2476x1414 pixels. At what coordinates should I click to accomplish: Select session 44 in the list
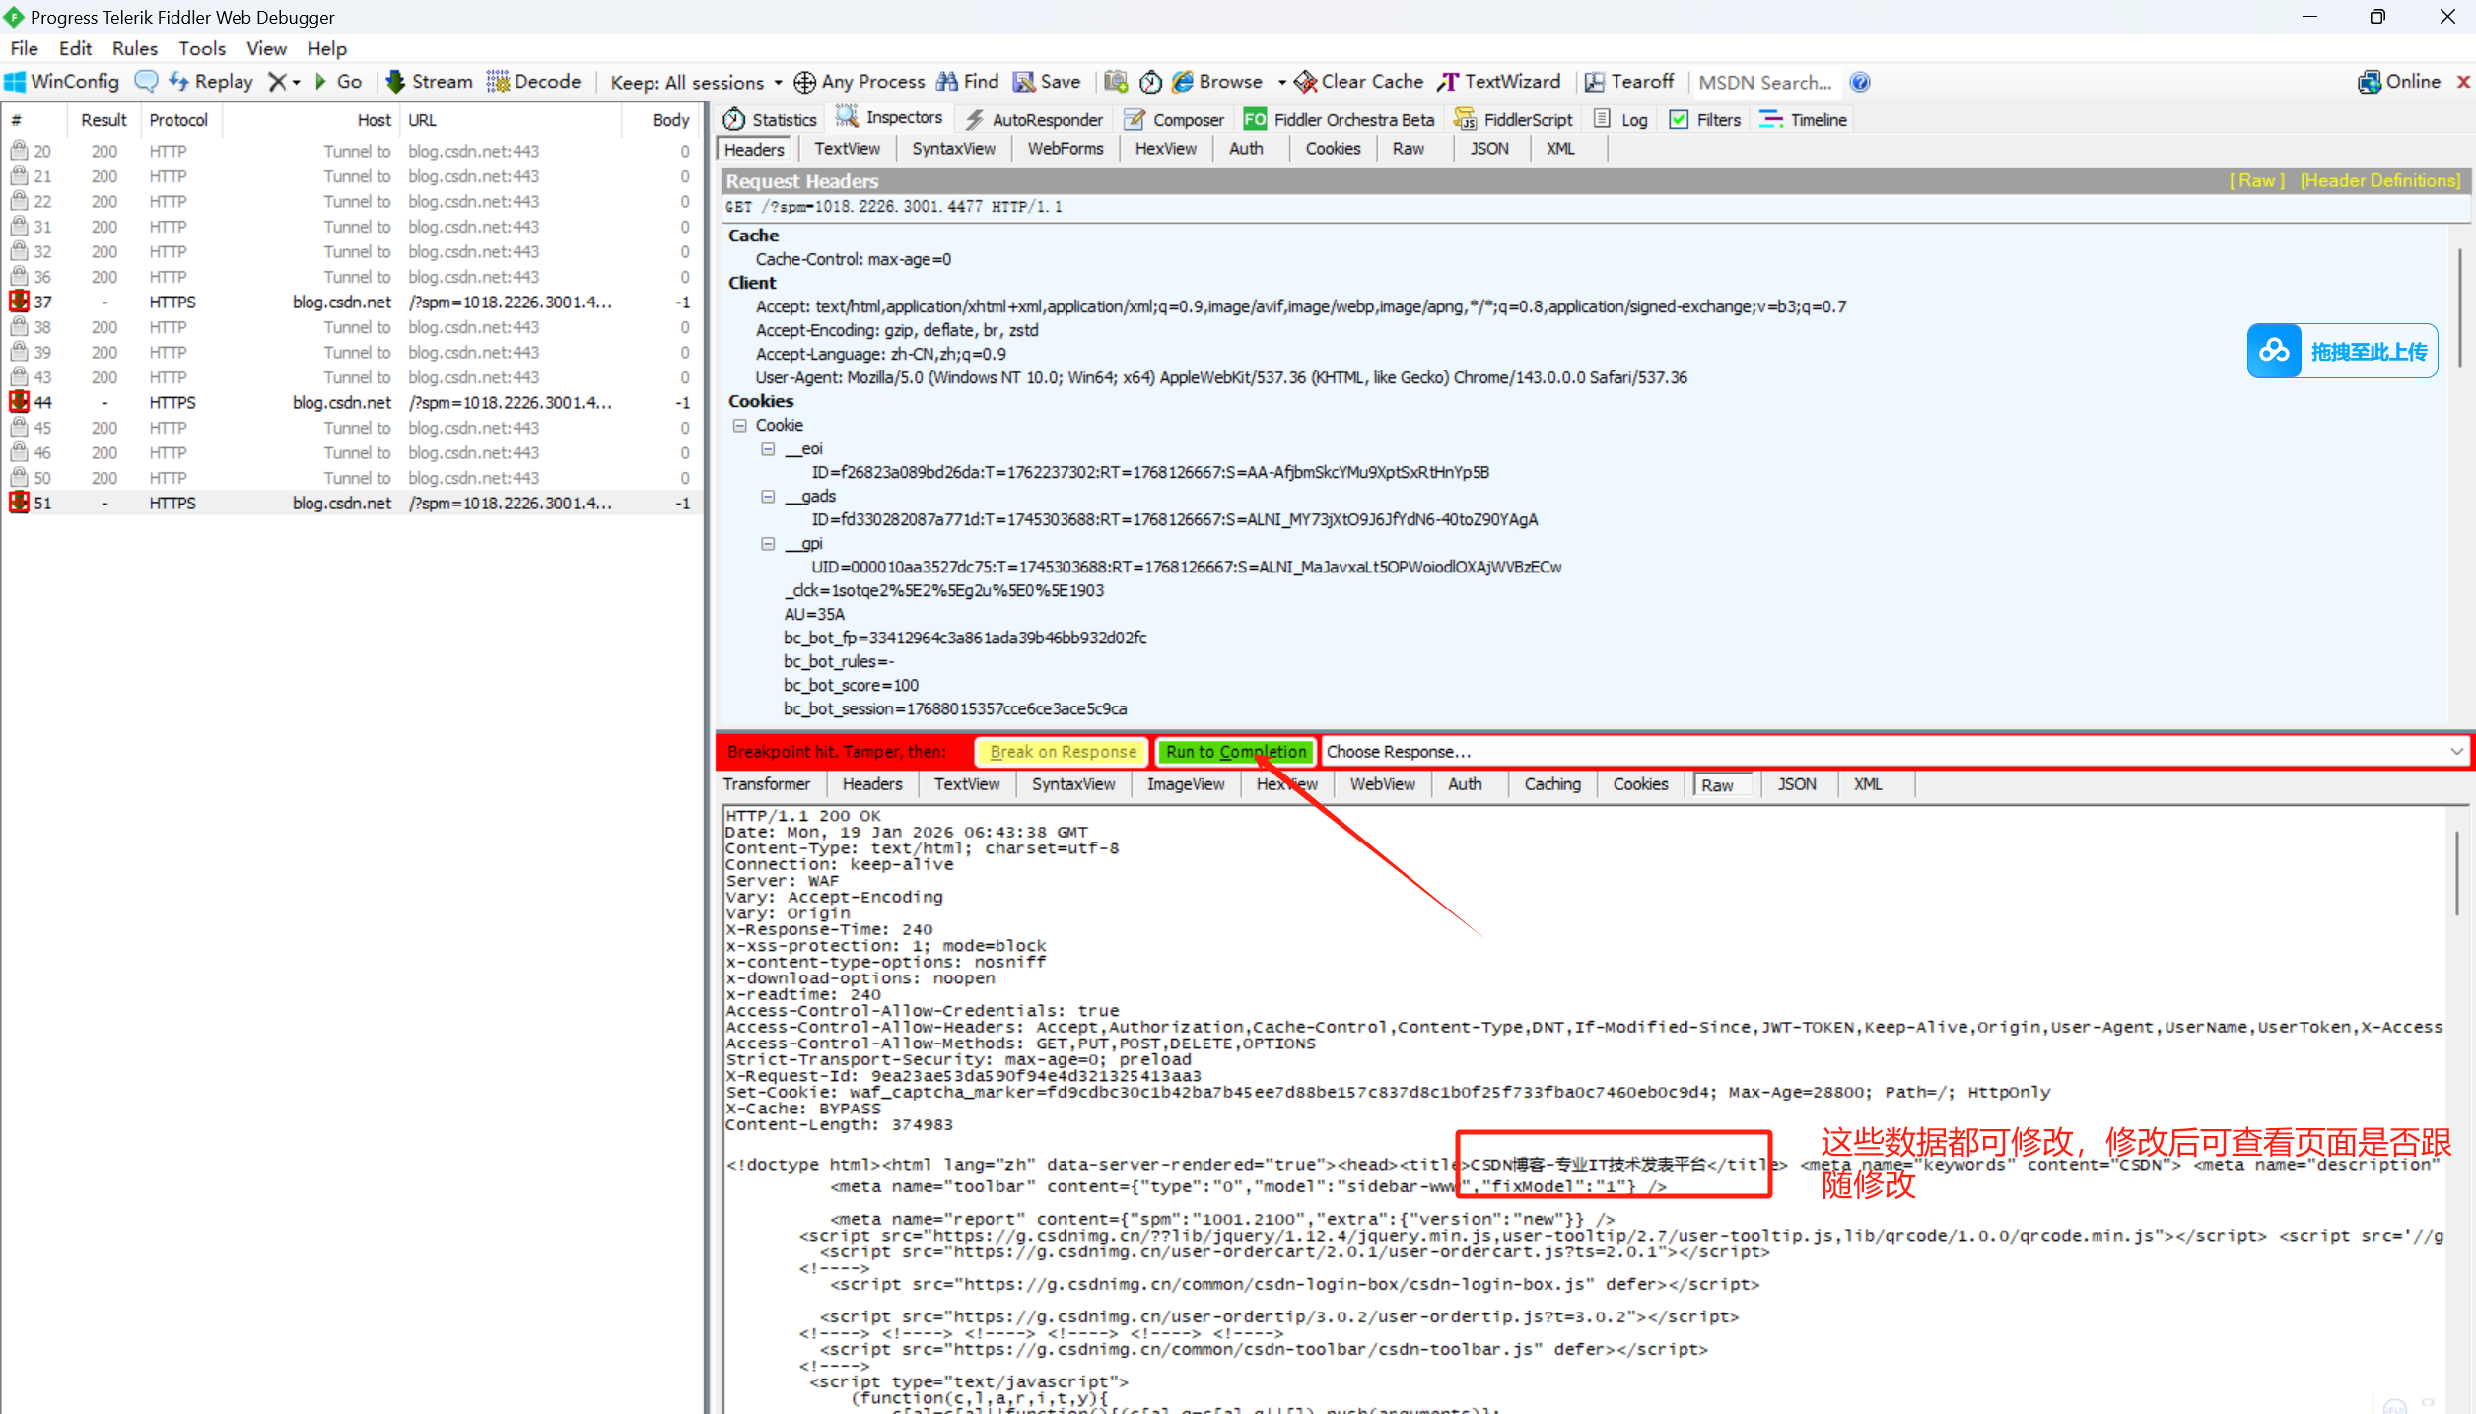coord(296,403)
